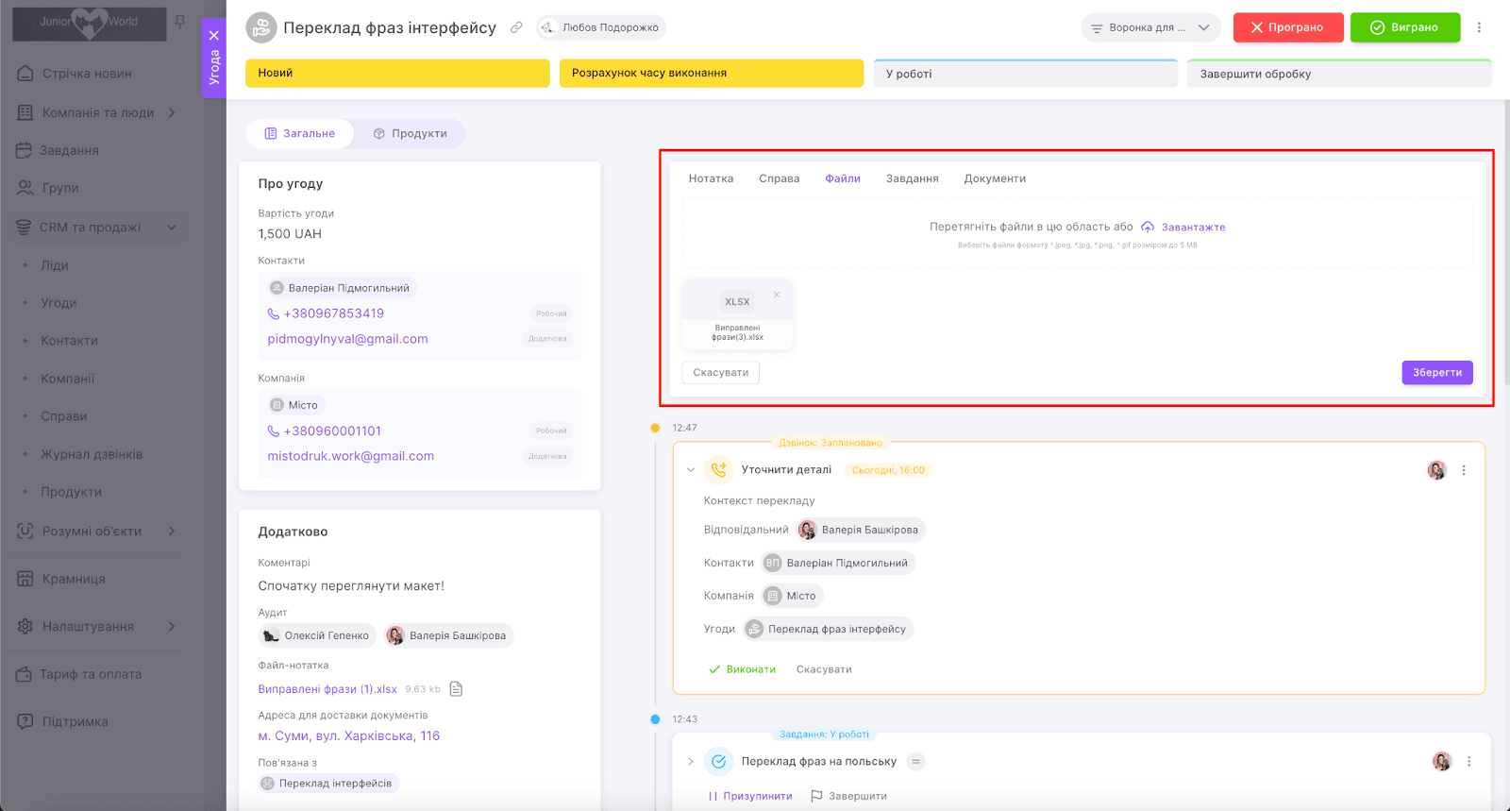The width and height of the screenshot is (1510, 811).
Task: Pause the task with Призупинити
Action: [x=750, y=796]
